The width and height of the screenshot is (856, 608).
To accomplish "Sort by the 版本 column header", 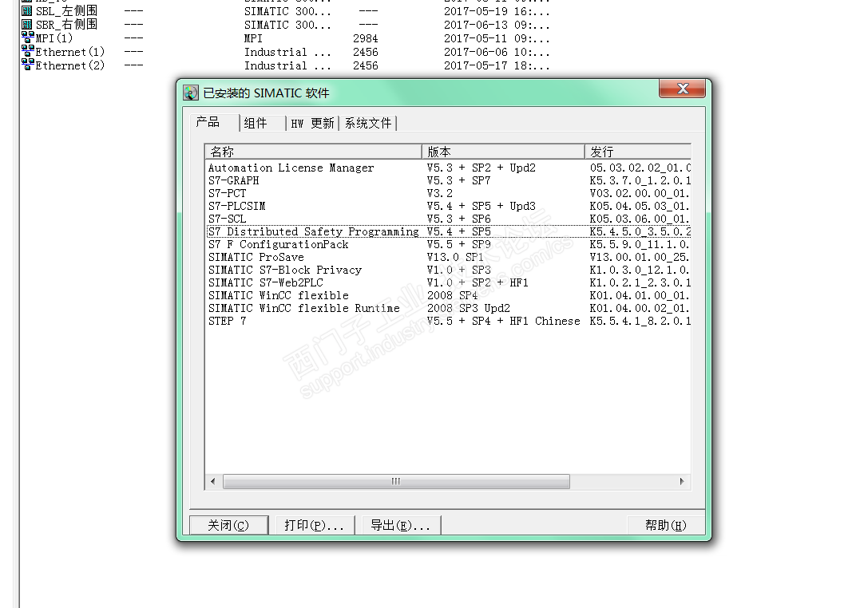I will (503, 152).
